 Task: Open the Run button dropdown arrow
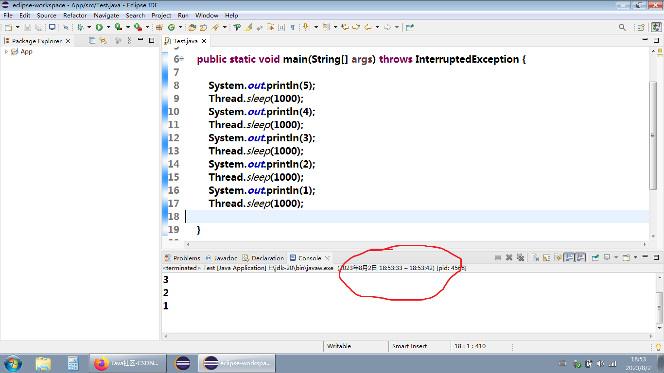pos(108,28)
